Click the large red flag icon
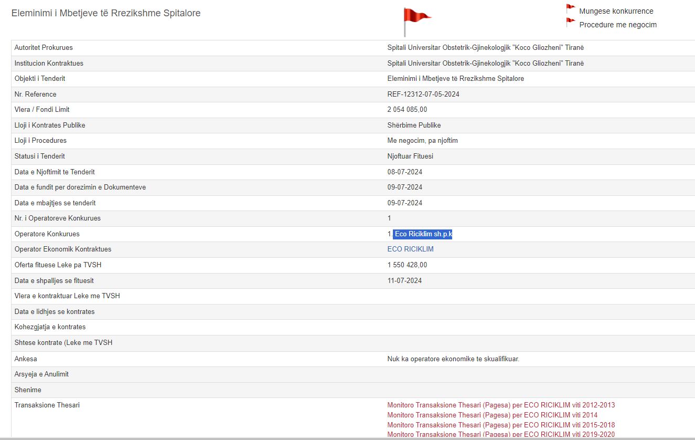This screenshot has width=695, height=440. point(416,21)
